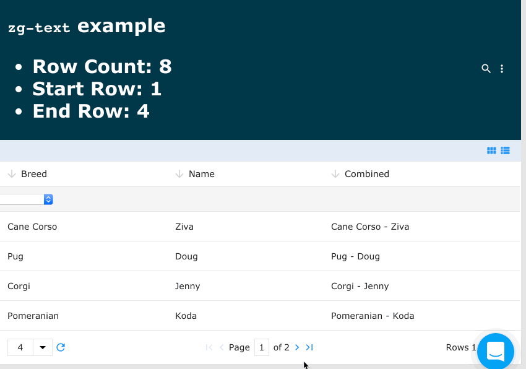Go to the previous page
The image size is (526, 369).
[x=220, y=347]
